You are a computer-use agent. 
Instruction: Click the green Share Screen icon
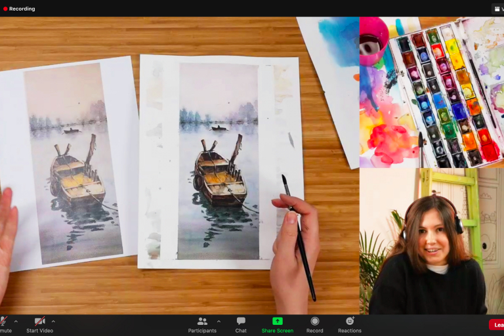point(277,321)
